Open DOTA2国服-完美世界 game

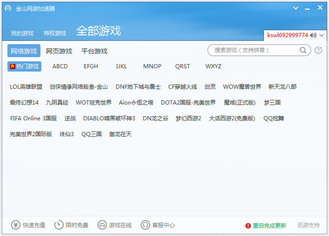click(x=188, y=102)
